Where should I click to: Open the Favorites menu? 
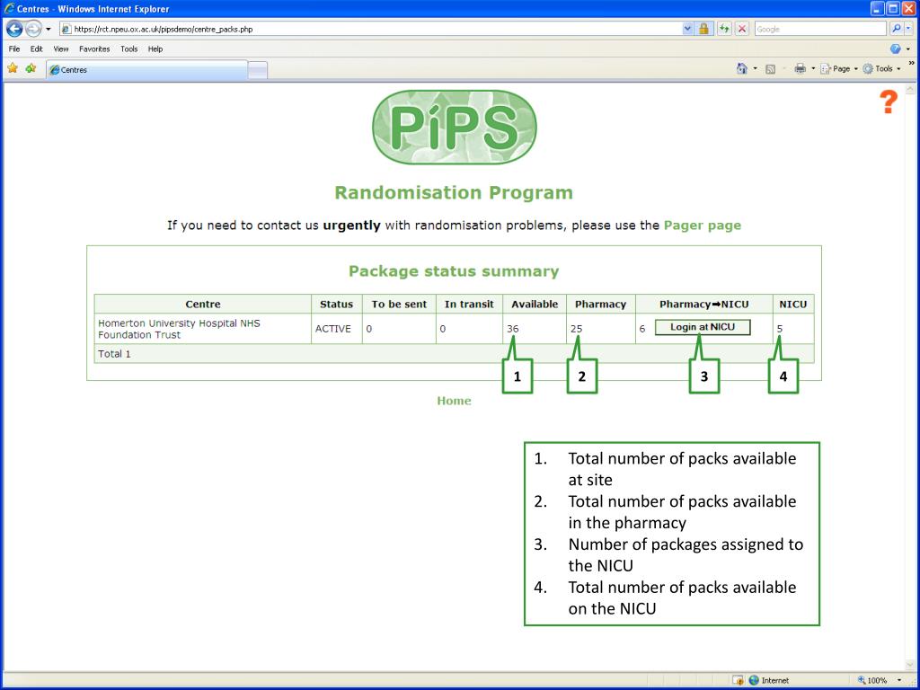click(x=94, y=49)
